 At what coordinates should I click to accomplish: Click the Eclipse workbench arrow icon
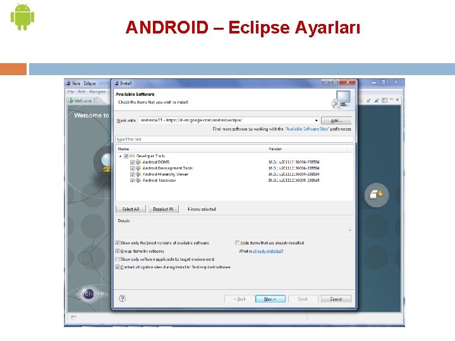coord(377,195)
